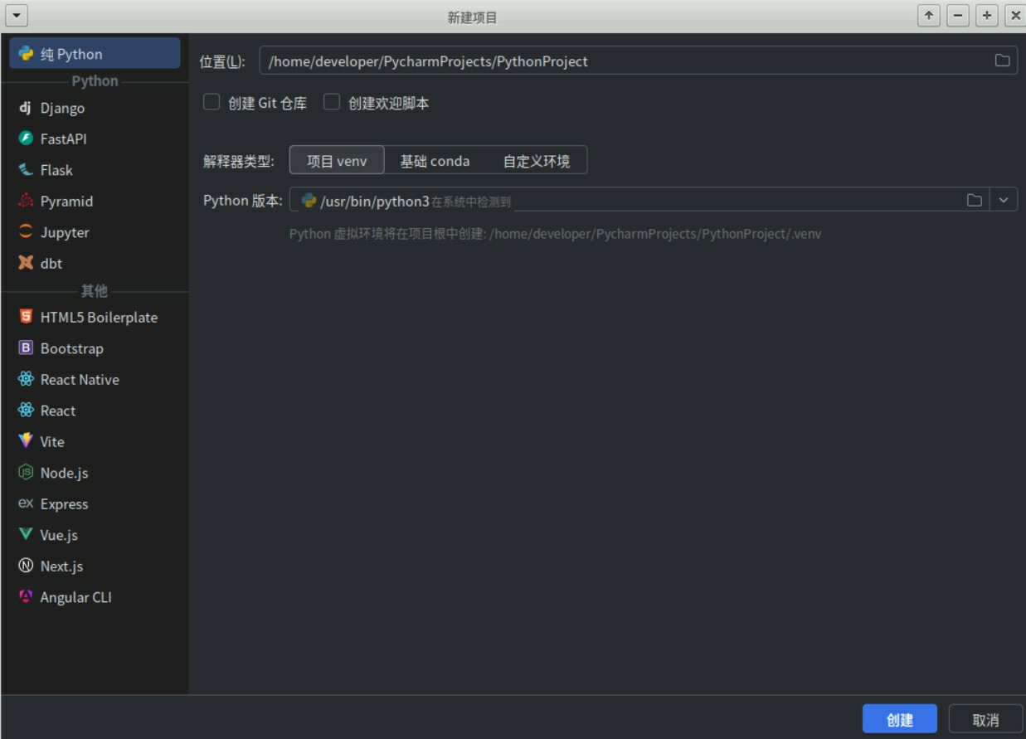Click the React atom icon
Screen dimensions: 1026x739
(26, 411)
